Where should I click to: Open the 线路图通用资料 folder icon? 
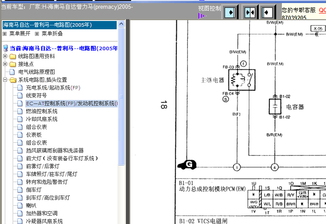click(x=13, y=56)
